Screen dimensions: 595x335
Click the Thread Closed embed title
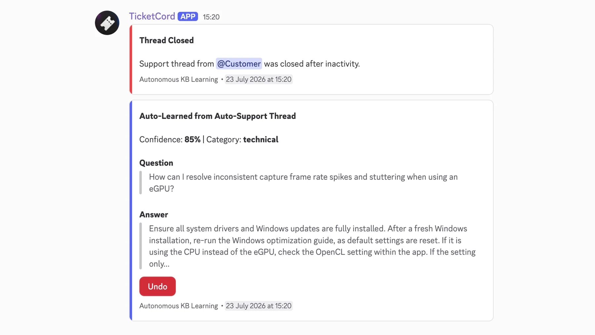pyautogui.click(x=167, y=40)
